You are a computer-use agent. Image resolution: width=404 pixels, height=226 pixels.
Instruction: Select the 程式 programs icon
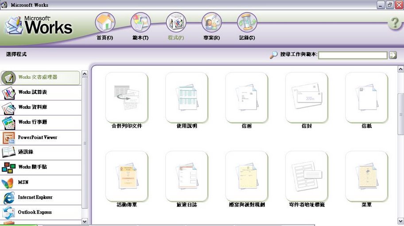176,23
